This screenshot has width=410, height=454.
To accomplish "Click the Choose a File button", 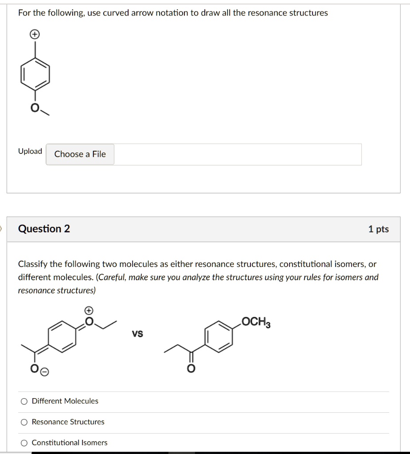I will 79,154.
